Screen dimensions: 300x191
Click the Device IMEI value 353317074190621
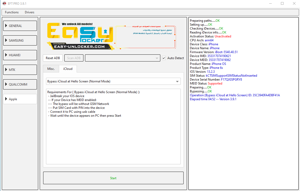click(219, 56)
